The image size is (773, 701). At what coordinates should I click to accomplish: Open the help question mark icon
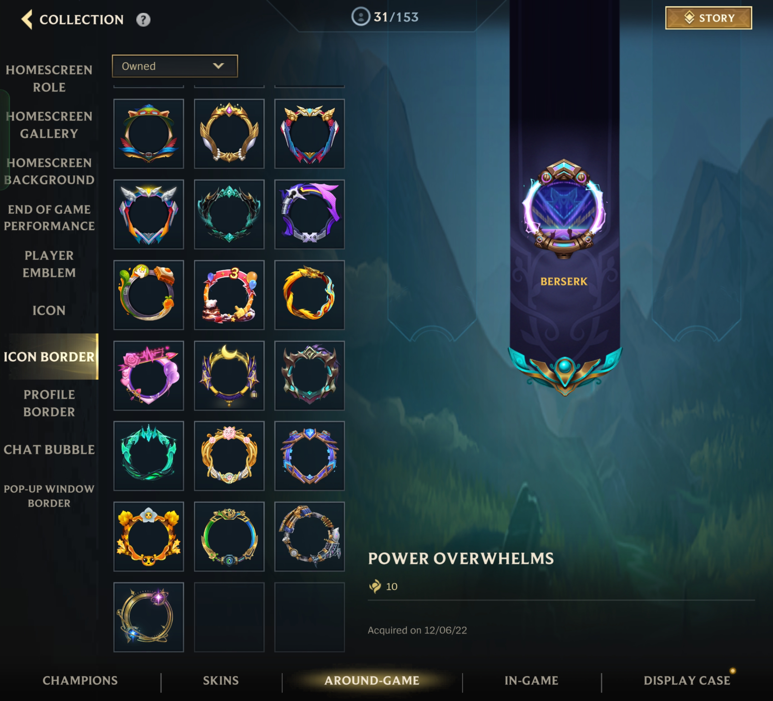click(x=143, y=20)
